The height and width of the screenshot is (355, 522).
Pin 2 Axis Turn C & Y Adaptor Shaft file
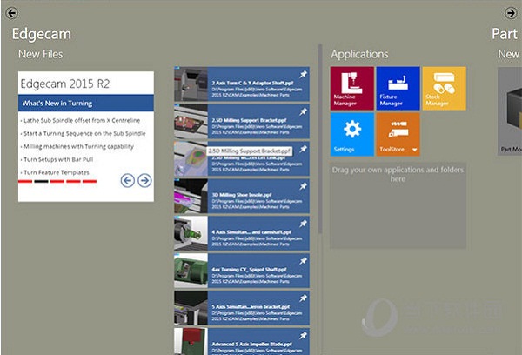click(303, 74)
